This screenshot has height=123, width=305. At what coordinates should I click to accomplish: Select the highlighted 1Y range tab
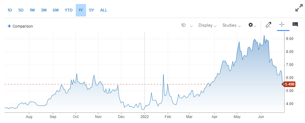[x=81, y=10]
